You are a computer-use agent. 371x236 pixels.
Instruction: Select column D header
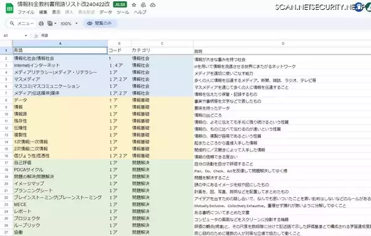pos(283,43)
